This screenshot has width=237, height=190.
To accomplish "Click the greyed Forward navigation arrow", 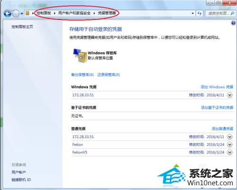I will pos(16,14).
